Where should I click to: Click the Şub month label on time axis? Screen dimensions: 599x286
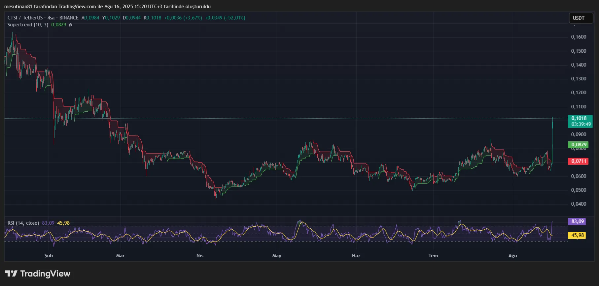pyautogui.click(x=49, y=256)
